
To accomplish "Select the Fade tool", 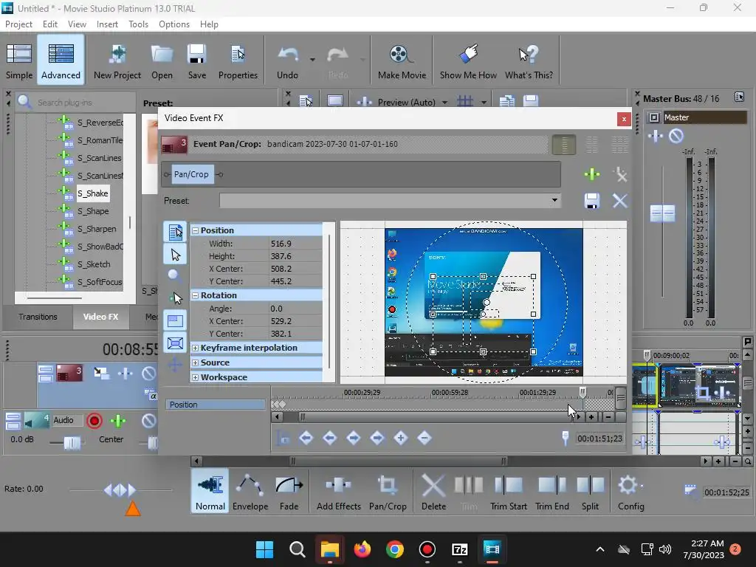I will (x=289, y=492).
